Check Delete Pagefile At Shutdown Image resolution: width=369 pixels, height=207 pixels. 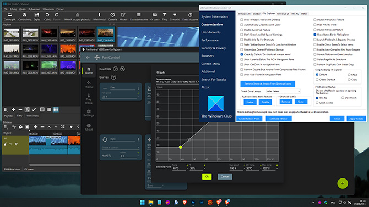[315, 60]
